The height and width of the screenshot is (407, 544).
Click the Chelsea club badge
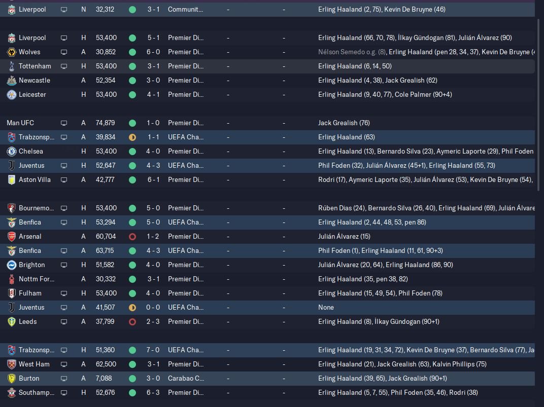pyautogui.click(x=12, y=152)
